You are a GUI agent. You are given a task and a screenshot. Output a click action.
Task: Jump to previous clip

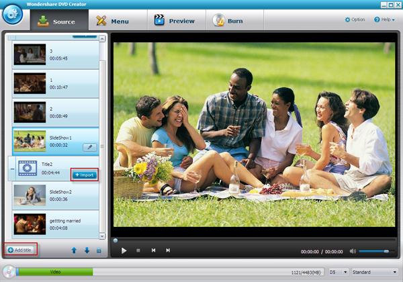(x=153, y=250)
